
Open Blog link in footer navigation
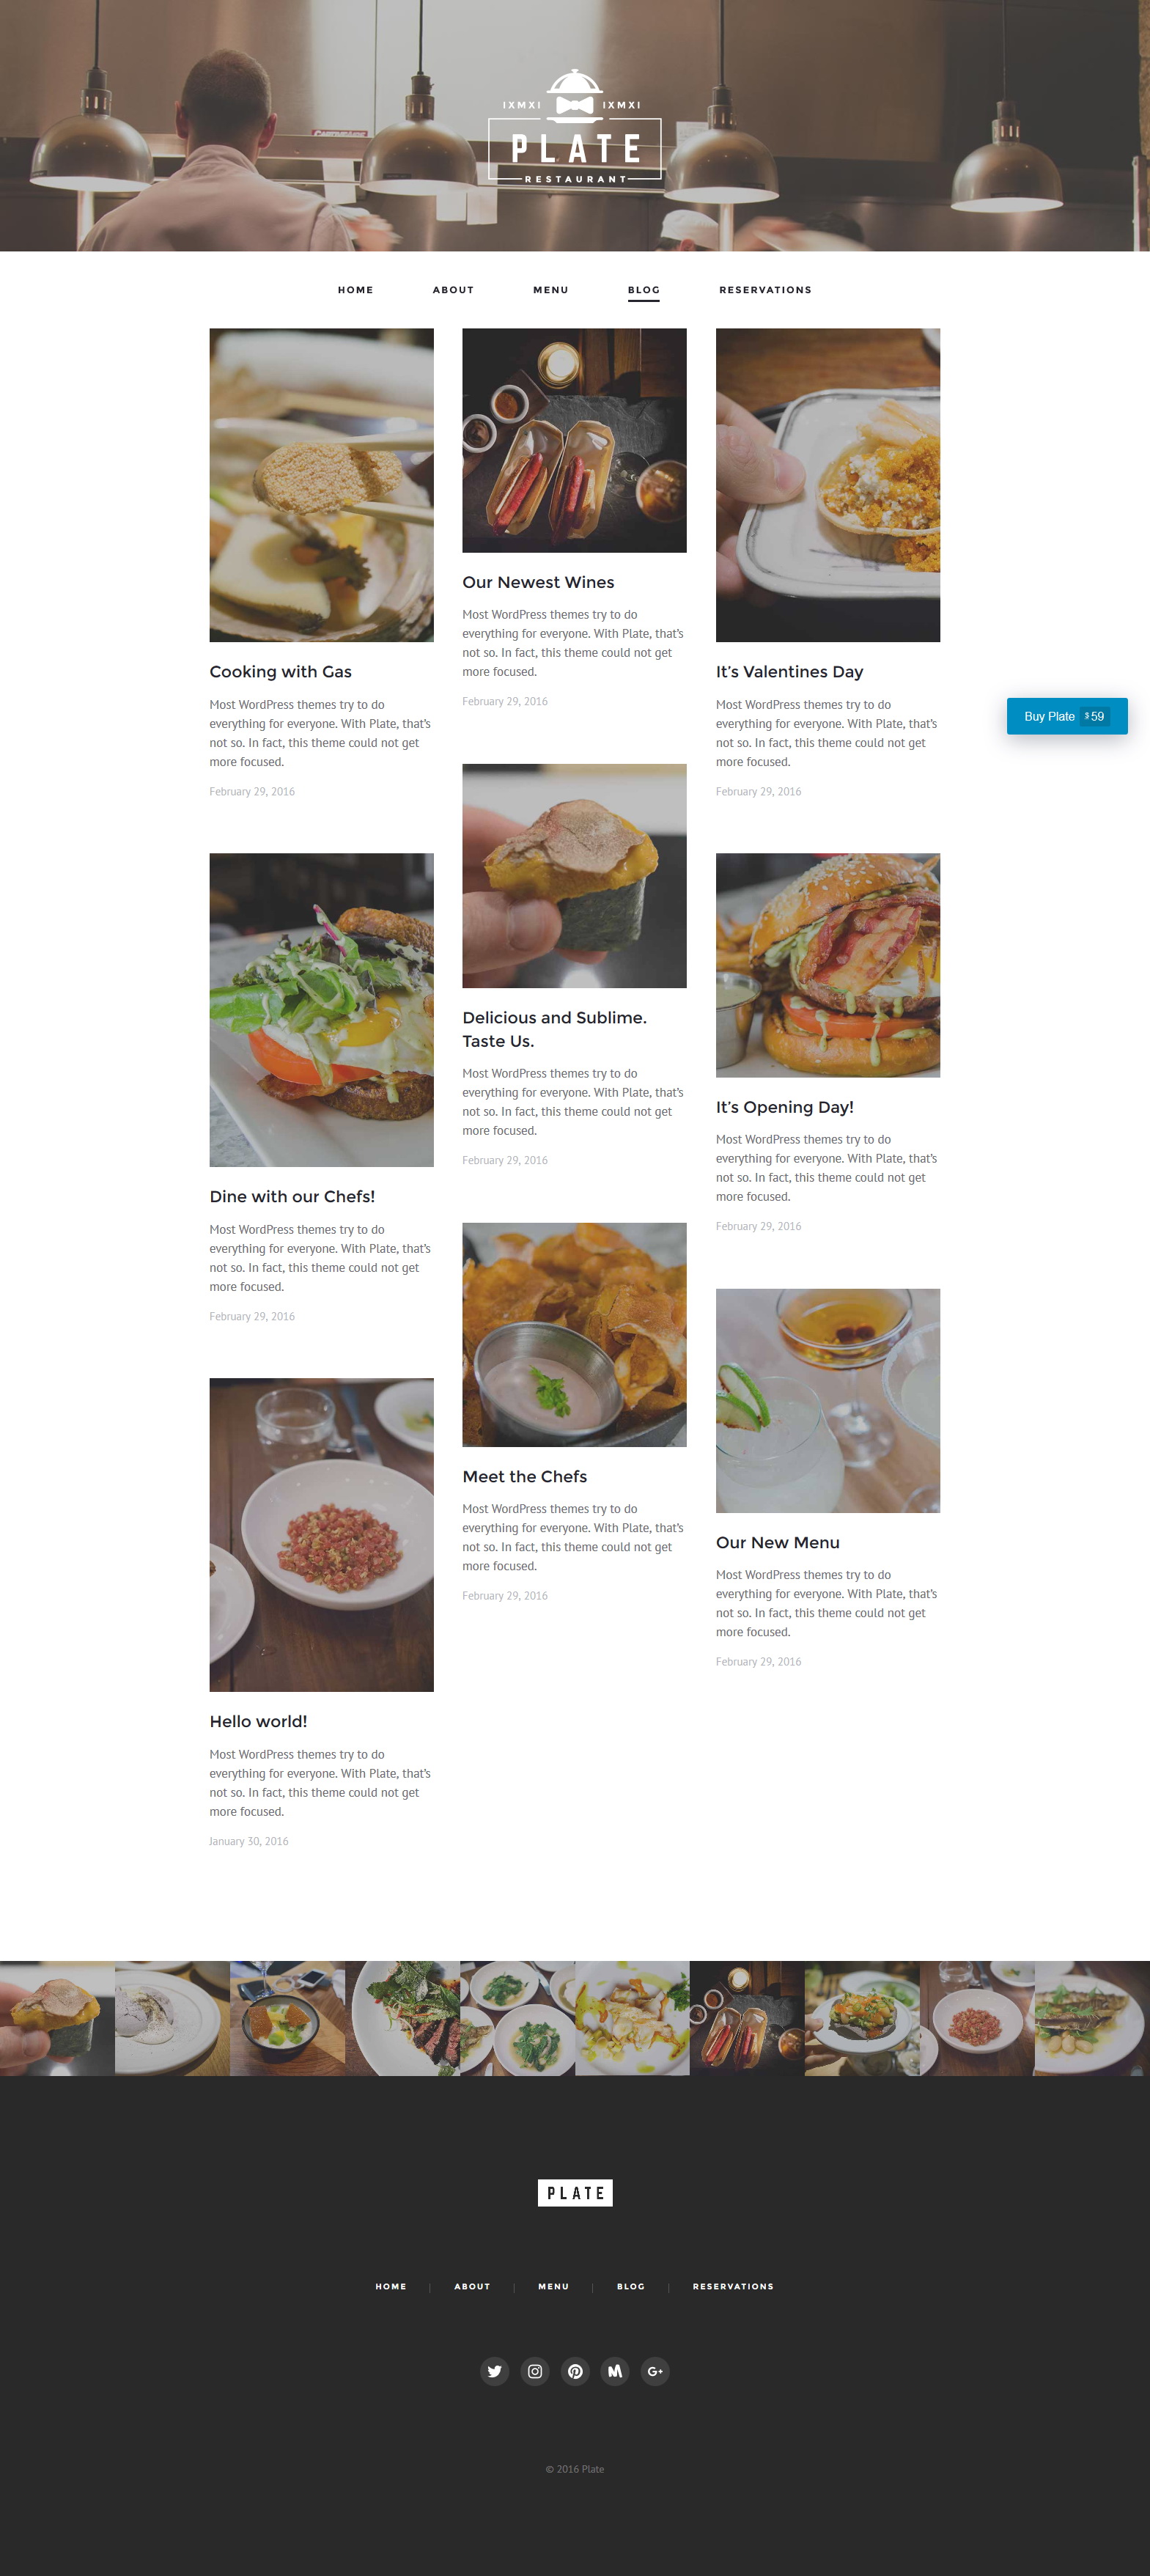pos(631,2286)
